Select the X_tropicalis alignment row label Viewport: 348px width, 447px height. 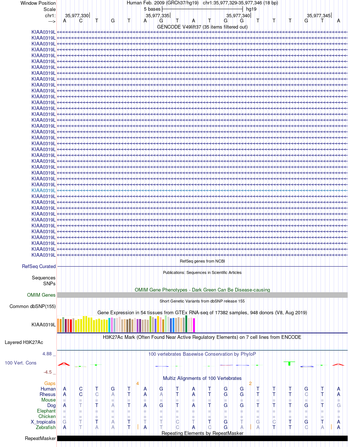43,422
